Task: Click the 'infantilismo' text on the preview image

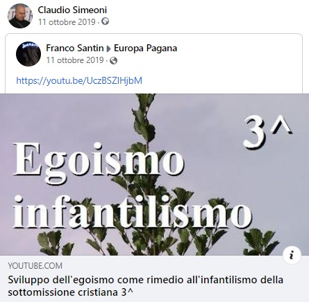Action: [x=132, y=212]
